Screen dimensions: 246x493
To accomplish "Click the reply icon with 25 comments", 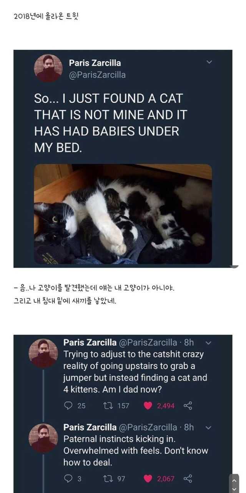I will click(68, 406).
